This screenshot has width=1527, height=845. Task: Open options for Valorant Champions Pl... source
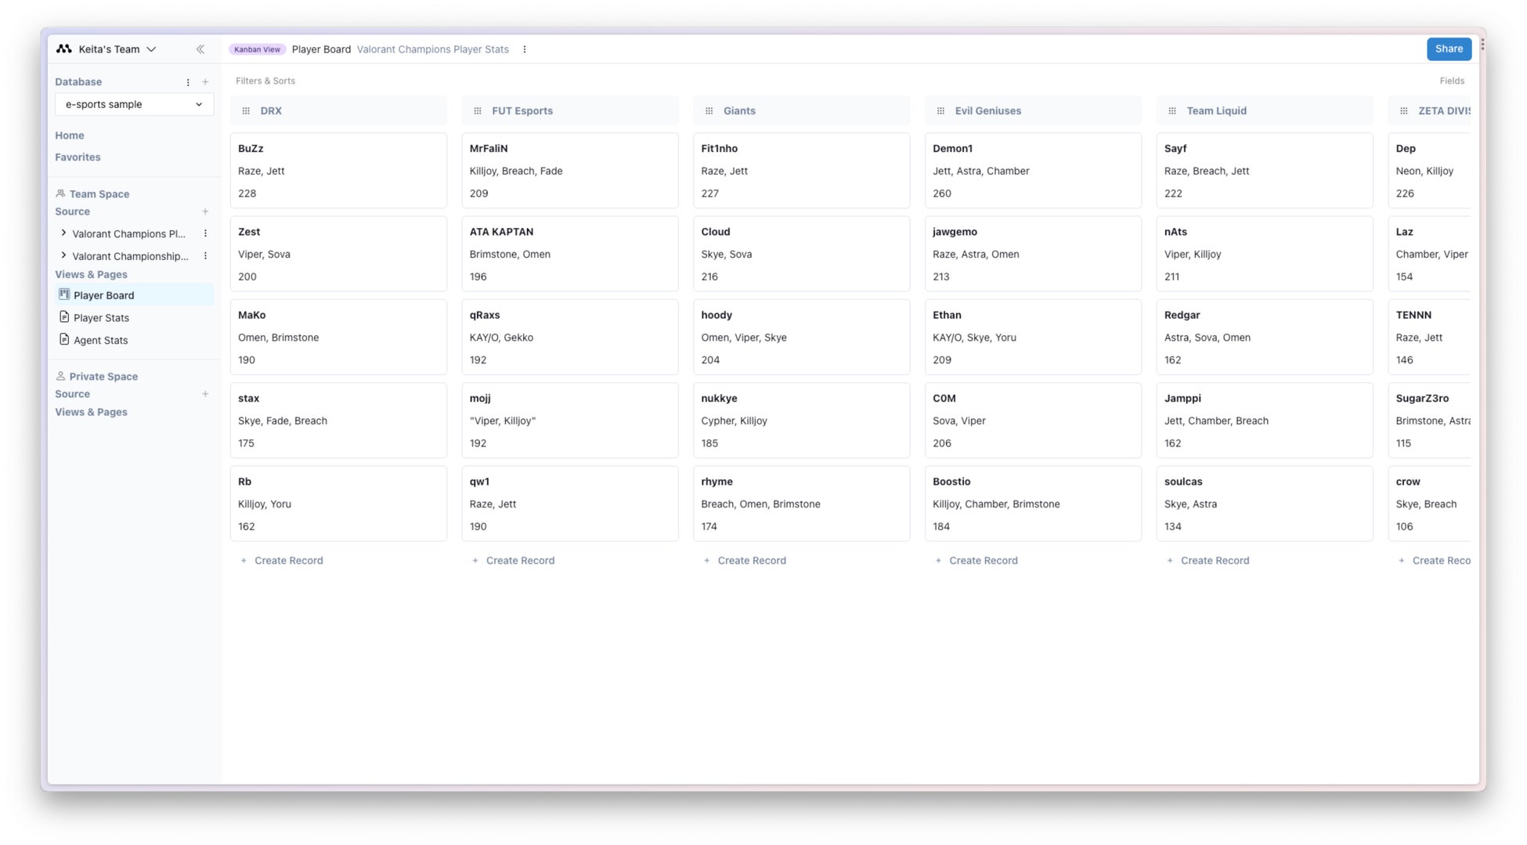205,234
